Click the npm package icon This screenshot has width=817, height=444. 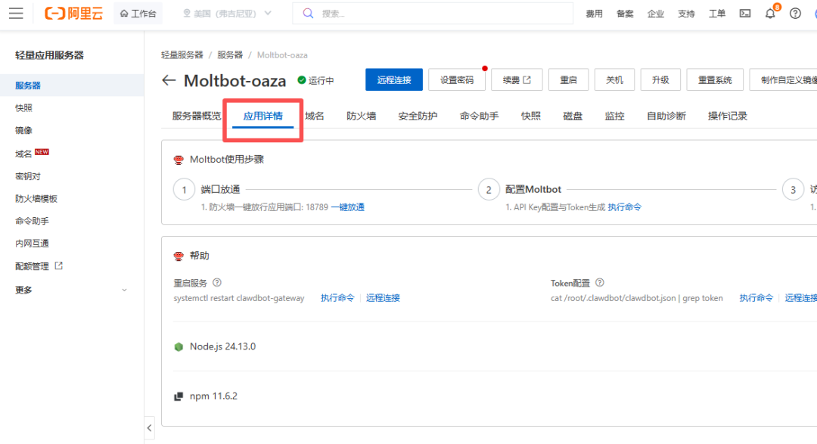tap(179, 396)
